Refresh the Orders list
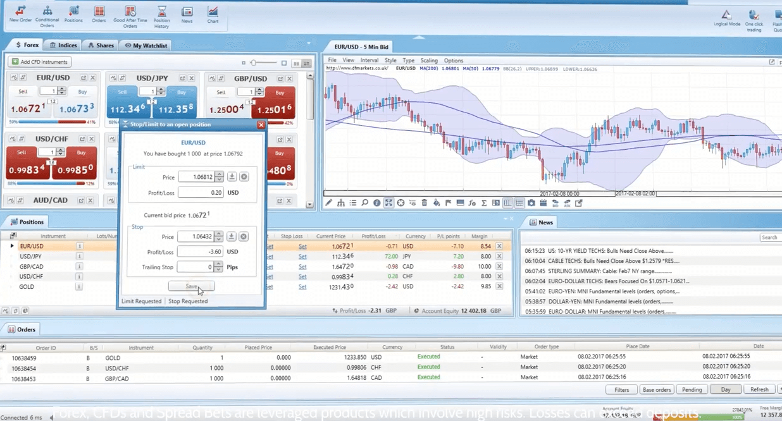The width and height of the screenshot is (782, 421). (x=759, y=389)
